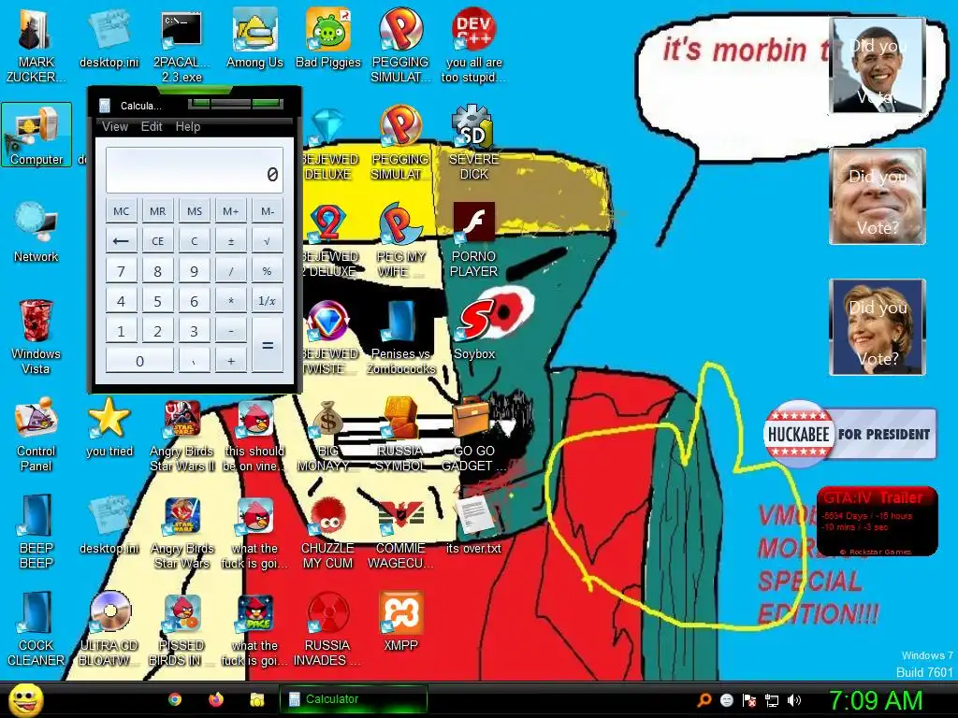Click the calculator equals button

pyautogui.click(x=268, y=346)
